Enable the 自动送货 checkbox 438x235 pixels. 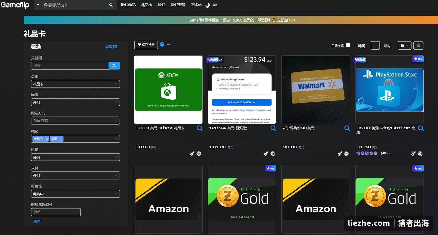coord(348,45)
